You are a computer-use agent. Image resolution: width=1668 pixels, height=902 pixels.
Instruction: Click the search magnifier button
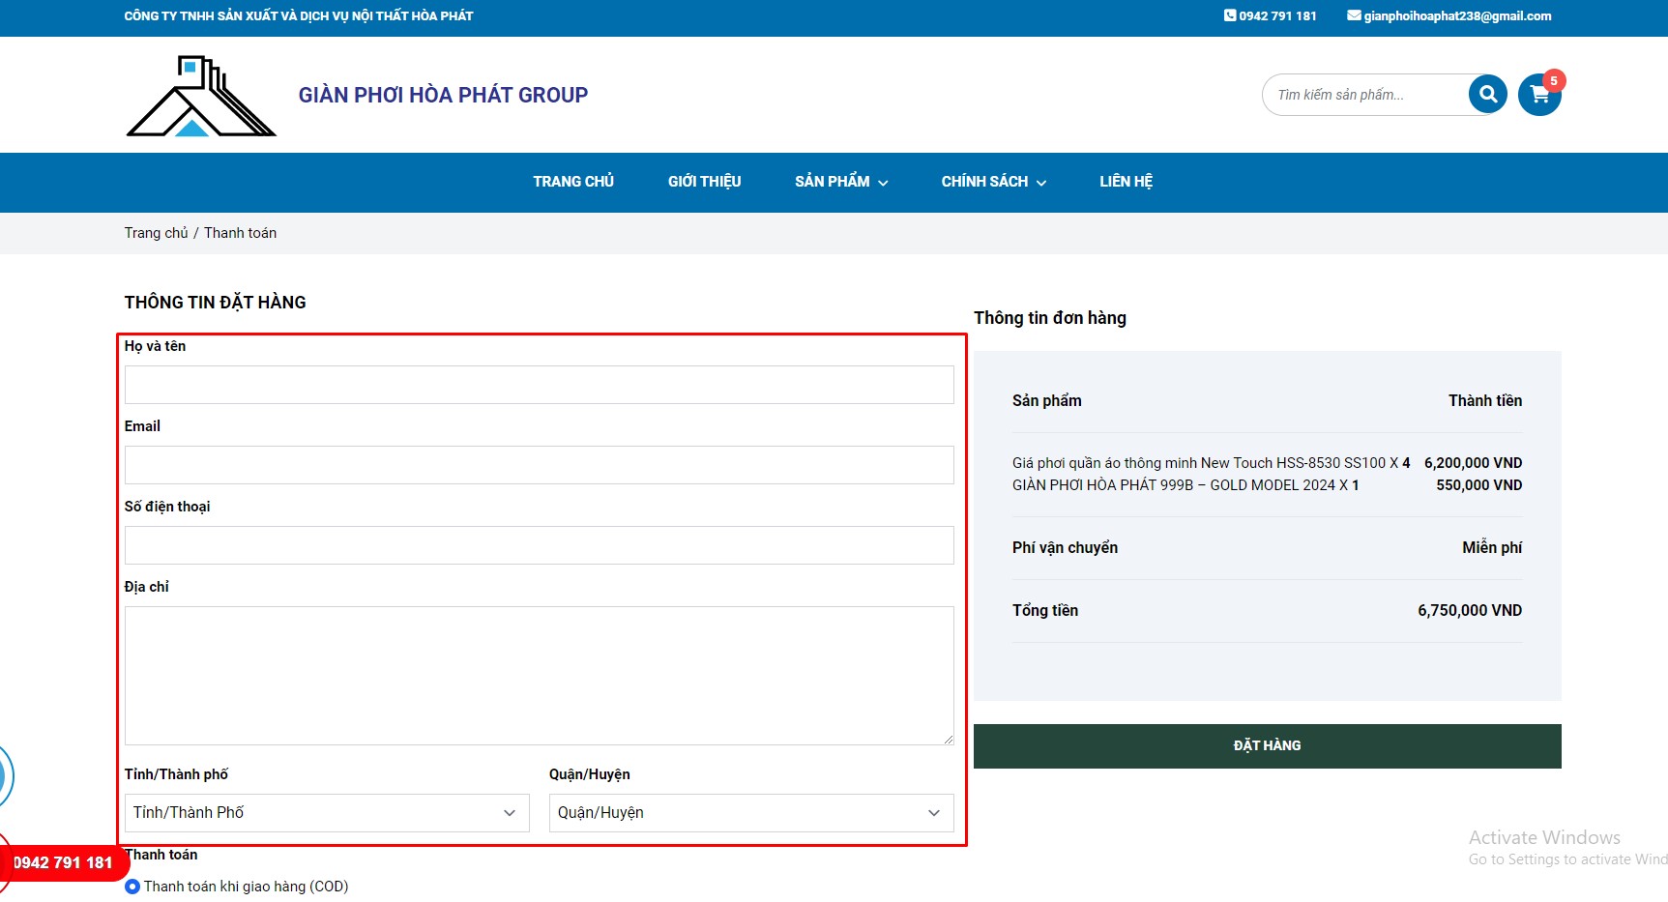tap(1487, 95)
